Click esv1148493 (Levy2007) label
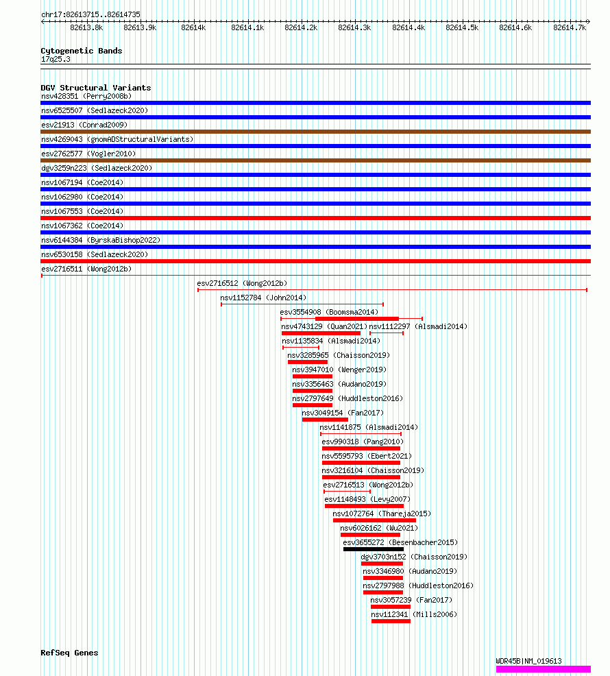Image resolution: width=610 pixels, height=676 pixels. click(368, 499)
